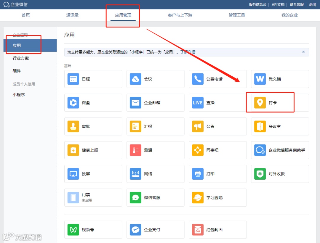Click the 联系客服 link
The height and width of the screenshot is (243, 320).
[x=297, y=4]
